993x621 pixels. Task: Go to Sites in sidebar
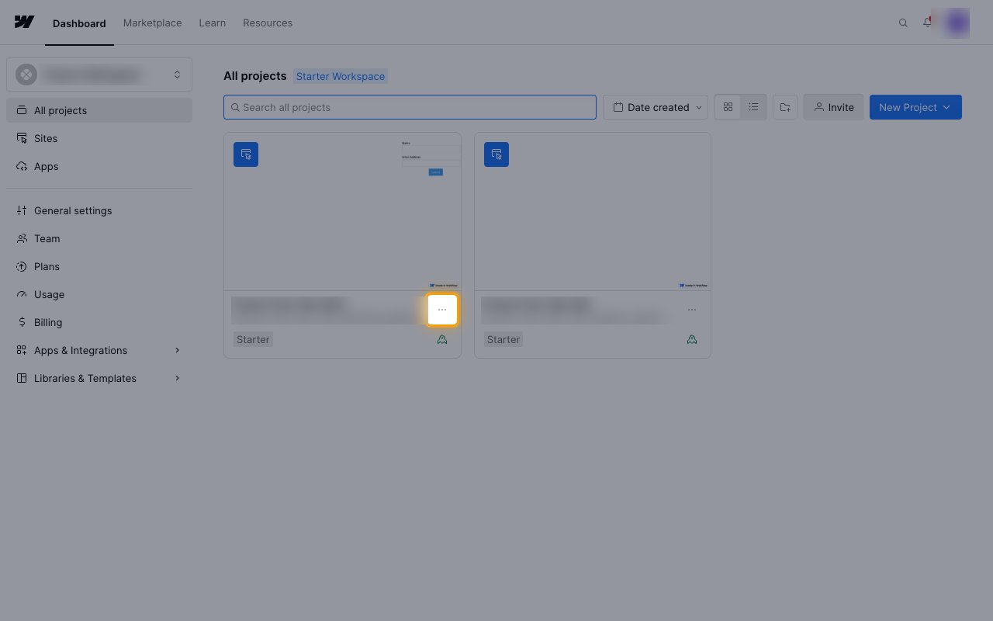(x=99, y=138)
